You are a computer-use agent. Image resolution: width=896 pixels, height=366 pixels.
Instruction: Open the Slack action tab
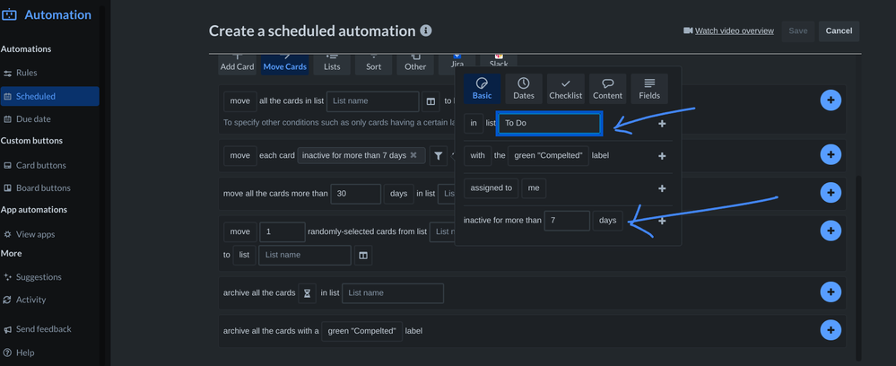[499, 62]
